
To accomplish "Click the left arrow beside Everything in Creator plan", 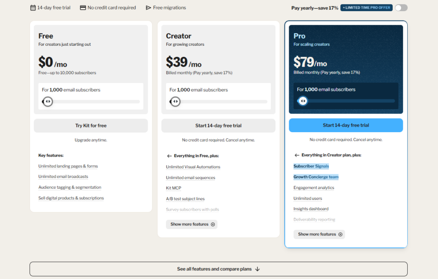I will (297, 155).
